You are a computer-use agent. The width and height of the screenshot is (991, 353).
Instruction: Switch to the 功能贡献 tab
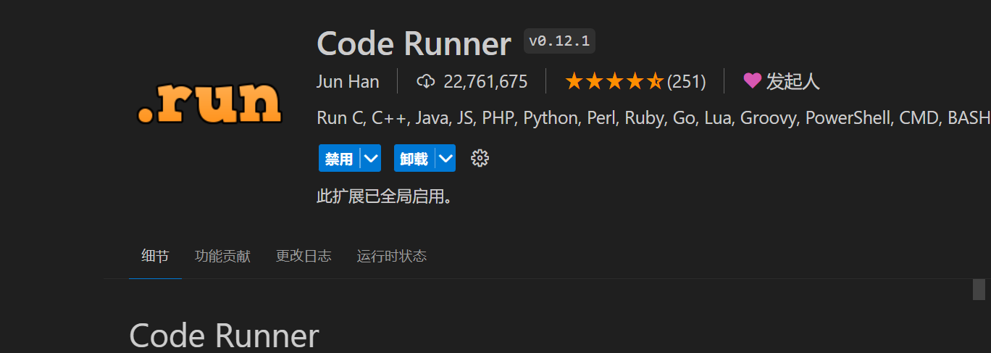click(222, 256)
